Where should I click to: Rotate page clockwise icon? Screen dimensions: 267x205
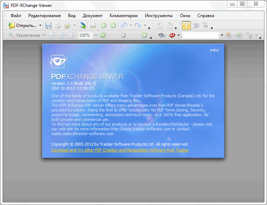169,25
